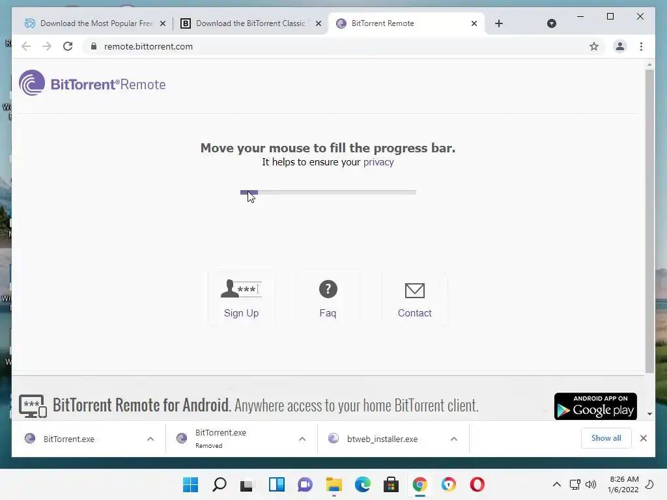Open File Explorer from the taskbar
Screen dimensions: 667x500
(334, 484)
